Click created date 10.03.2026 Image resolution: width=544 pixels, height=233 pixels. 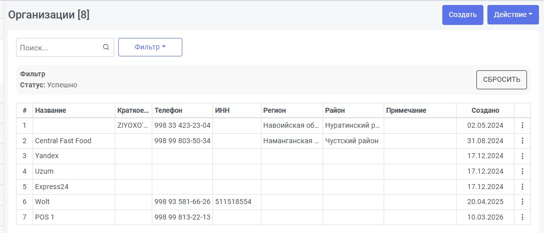pyautogui.click(x=485, y=217)
